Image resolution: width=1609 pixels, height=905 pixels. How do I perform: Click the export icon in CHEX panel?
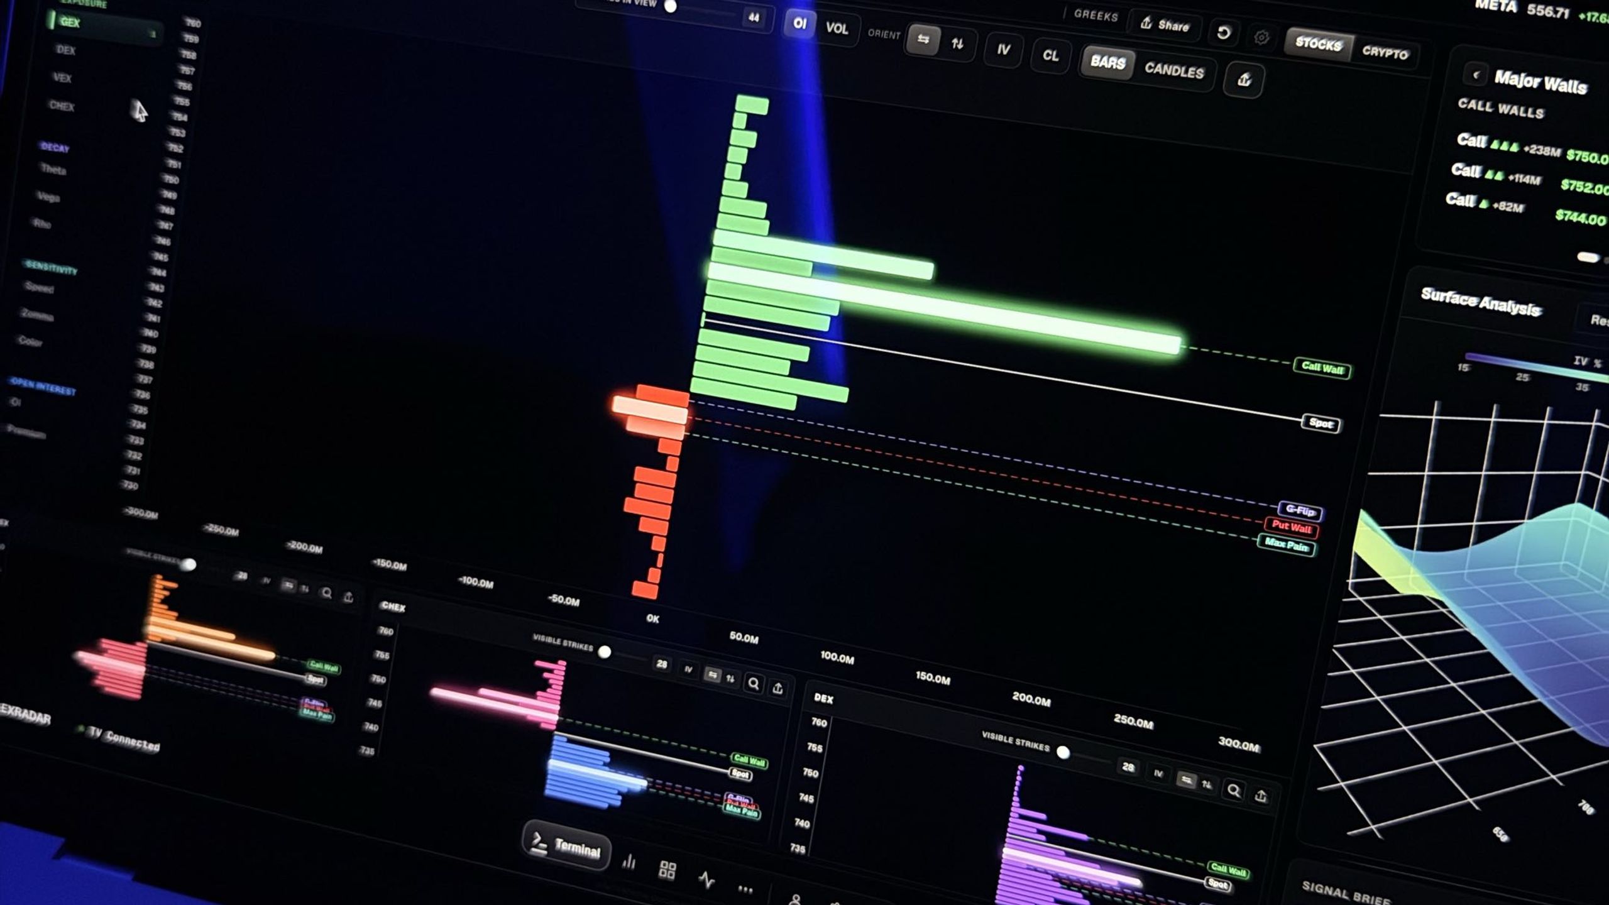777,688
